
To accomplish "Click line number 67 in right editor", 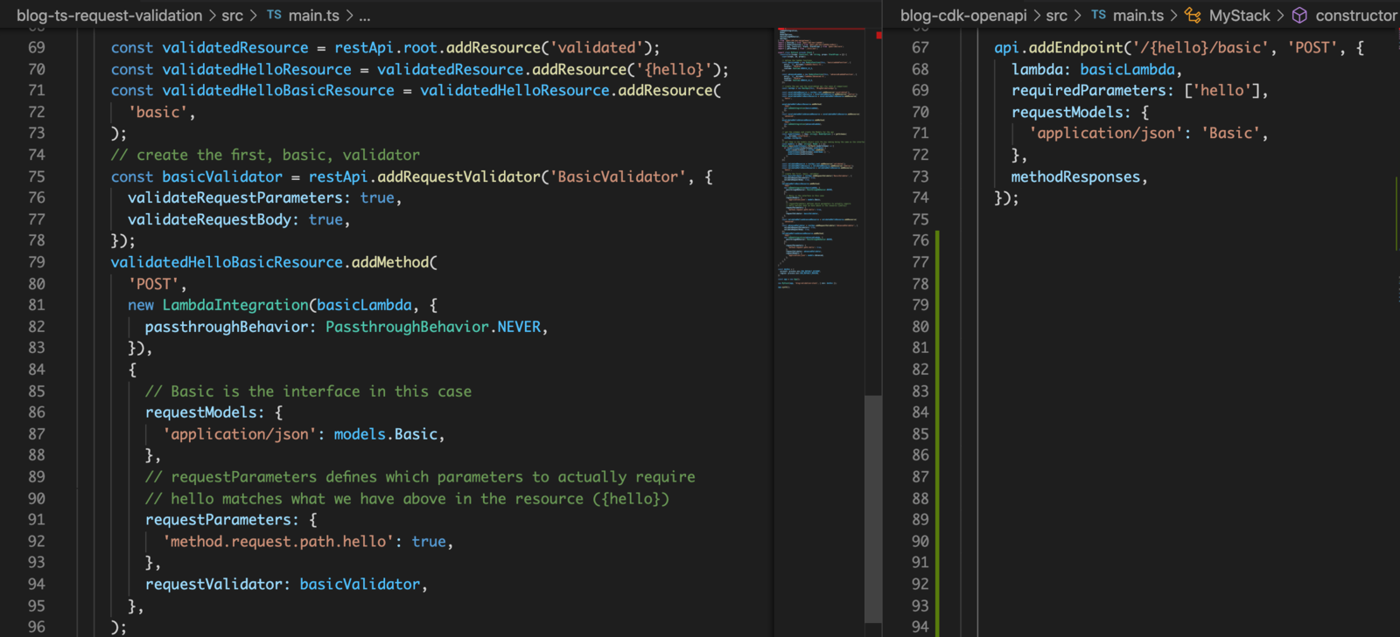I will tap(920, 47).
